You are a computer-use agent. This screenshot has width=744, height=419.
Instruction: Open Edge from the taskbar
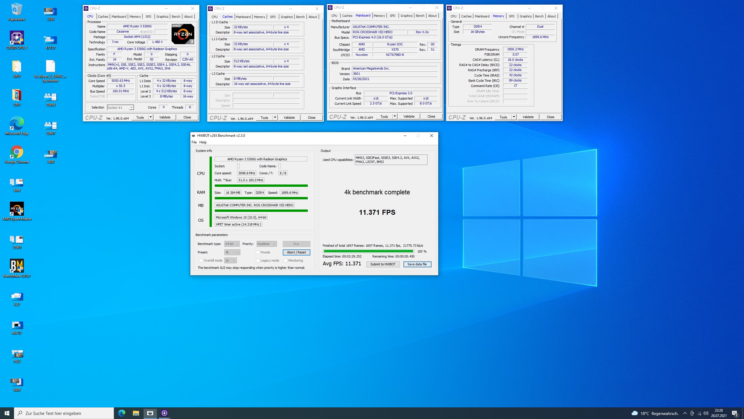click(x=122, y=413)
